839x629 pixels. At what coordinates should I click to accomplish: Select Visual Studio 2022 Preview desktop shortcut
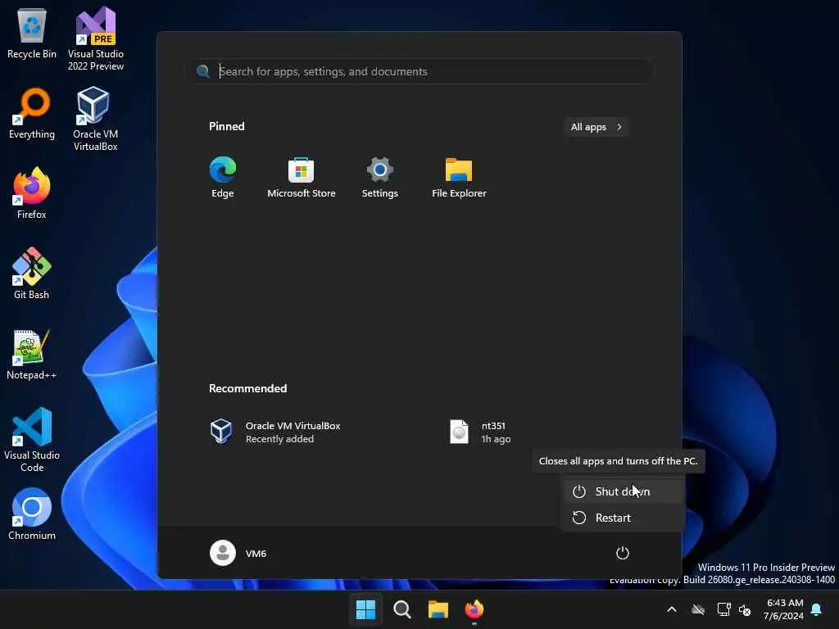pos(96,39)
